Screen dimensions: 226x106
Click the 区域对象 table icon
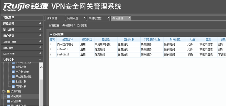[13, 67]
